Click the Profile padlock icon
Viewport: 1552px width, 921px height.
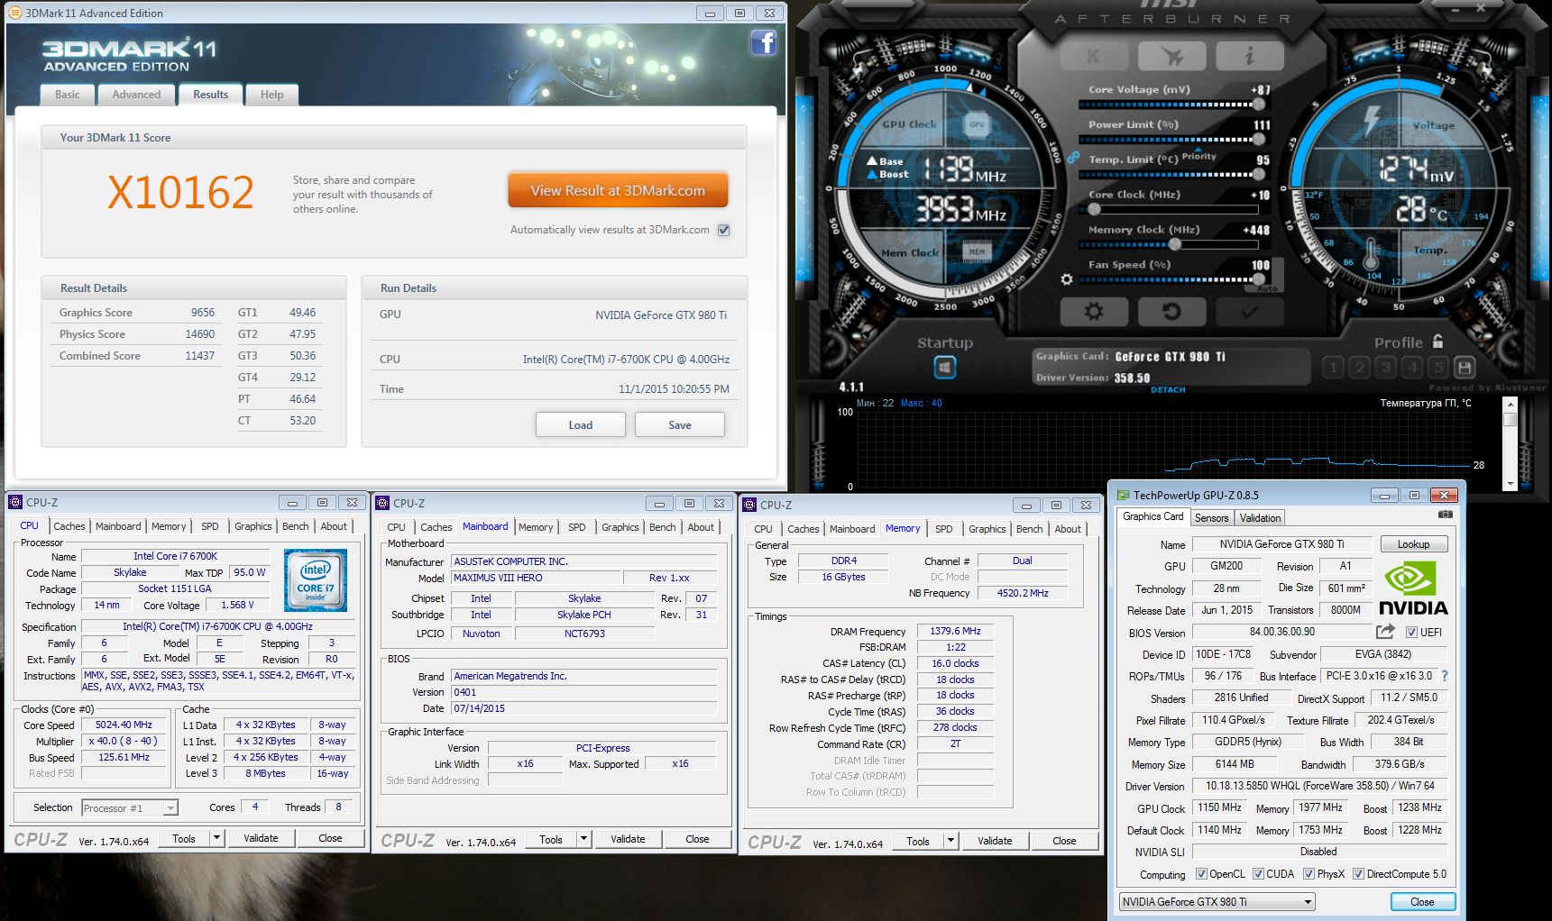coord(1437,342)
